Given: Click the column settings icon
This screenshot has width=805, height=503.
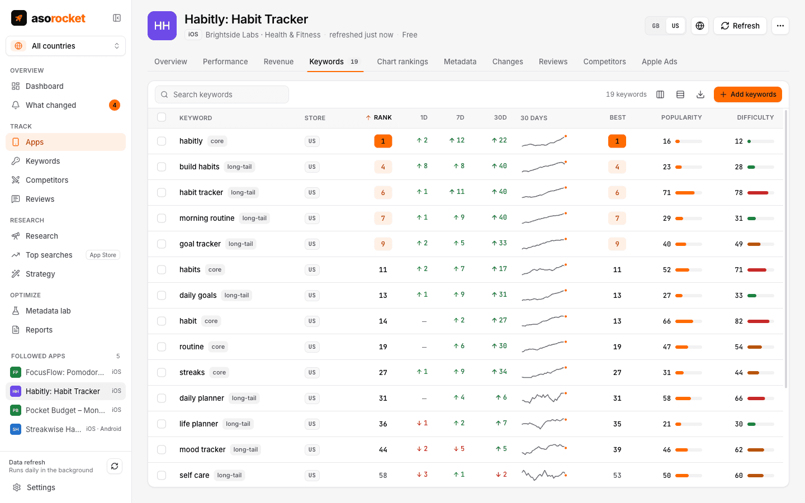Looking at the screenshot, I should point(660,94).
